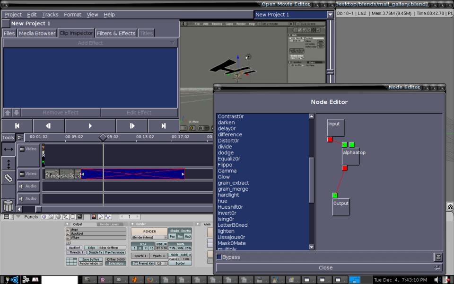The height and width of the screenshot is (284, 454).
Task: Click the Close button in Node Editor
Action: pos(325,267)
